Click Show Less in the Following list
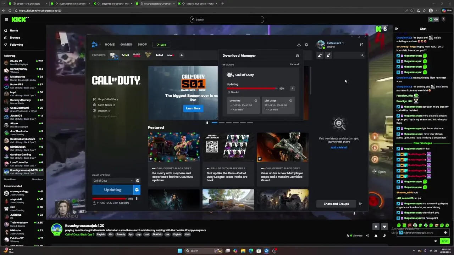Viewport: 454px width, 255px height. [x=37, y=179]
